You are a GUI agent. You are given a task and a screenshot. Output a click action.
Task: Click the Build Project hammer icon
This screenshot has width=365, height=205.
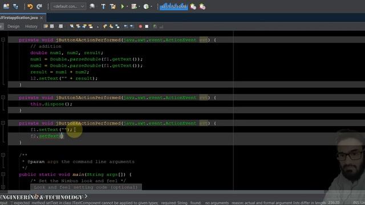(x=103, y=6)
